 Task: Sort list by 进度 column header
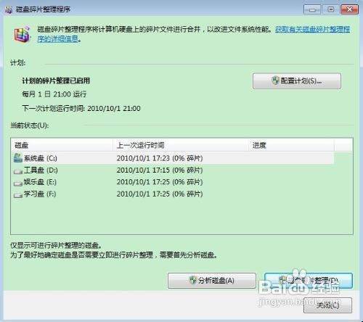292,145
